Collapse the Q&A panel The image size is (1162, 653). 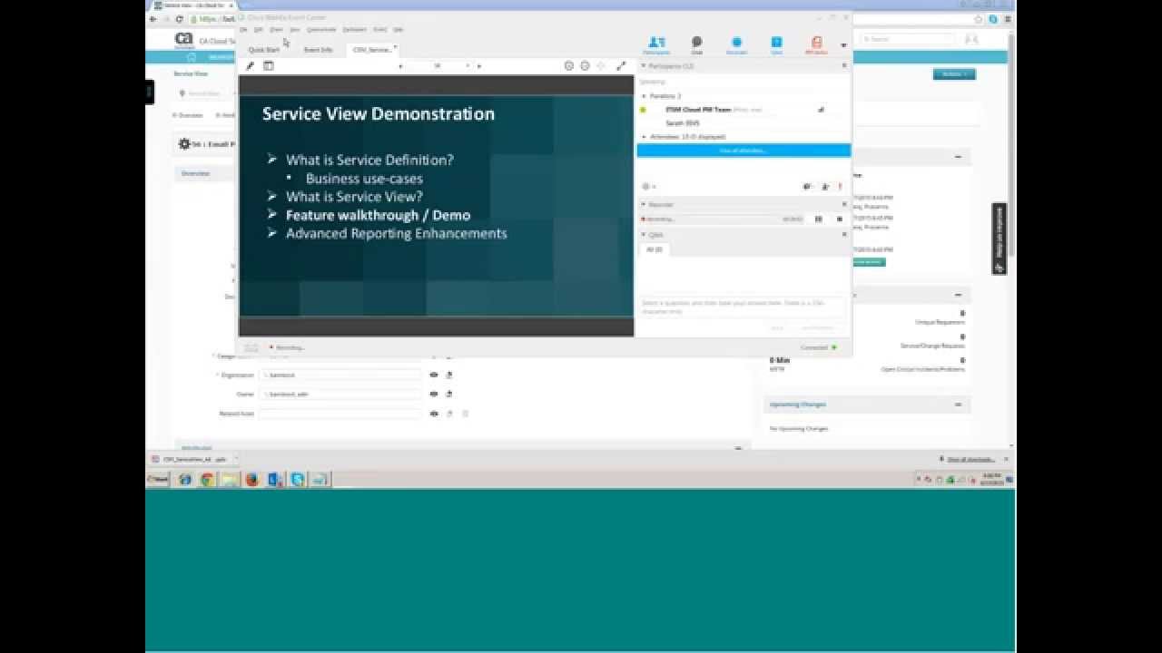(643, 235)
